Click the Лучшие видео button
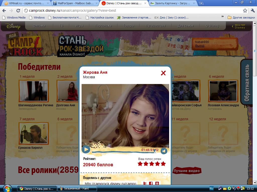Screen dimensions: 257x192 (187, 170)
